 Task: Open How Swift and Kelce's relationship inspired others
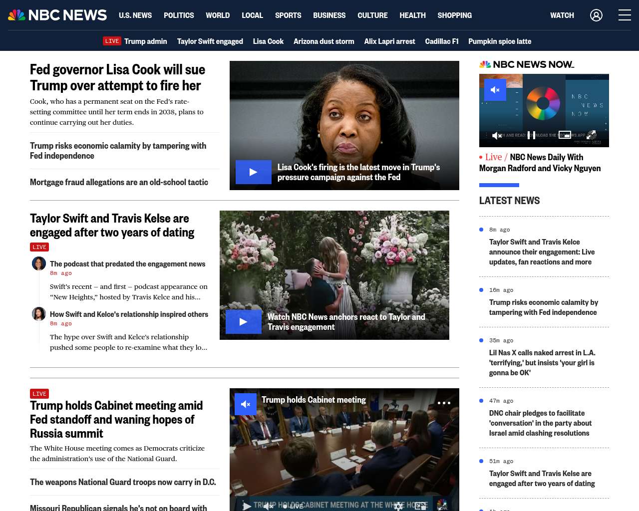click(129, 314)
